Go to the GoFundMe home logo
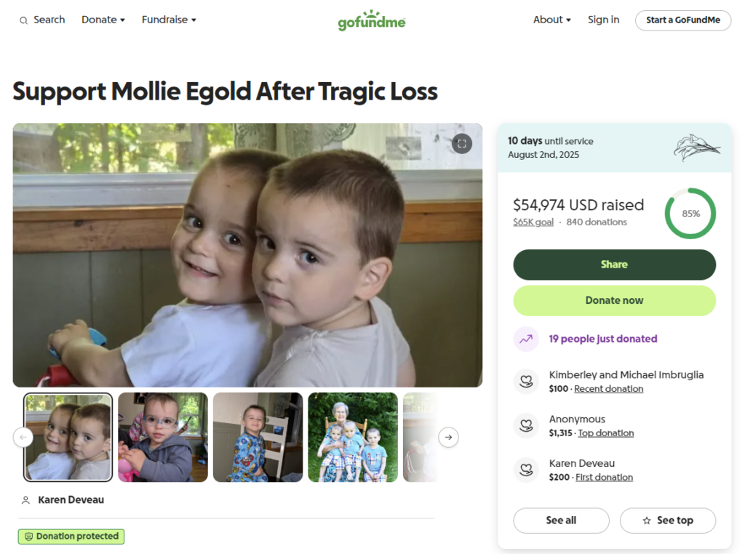 point(372,20)
